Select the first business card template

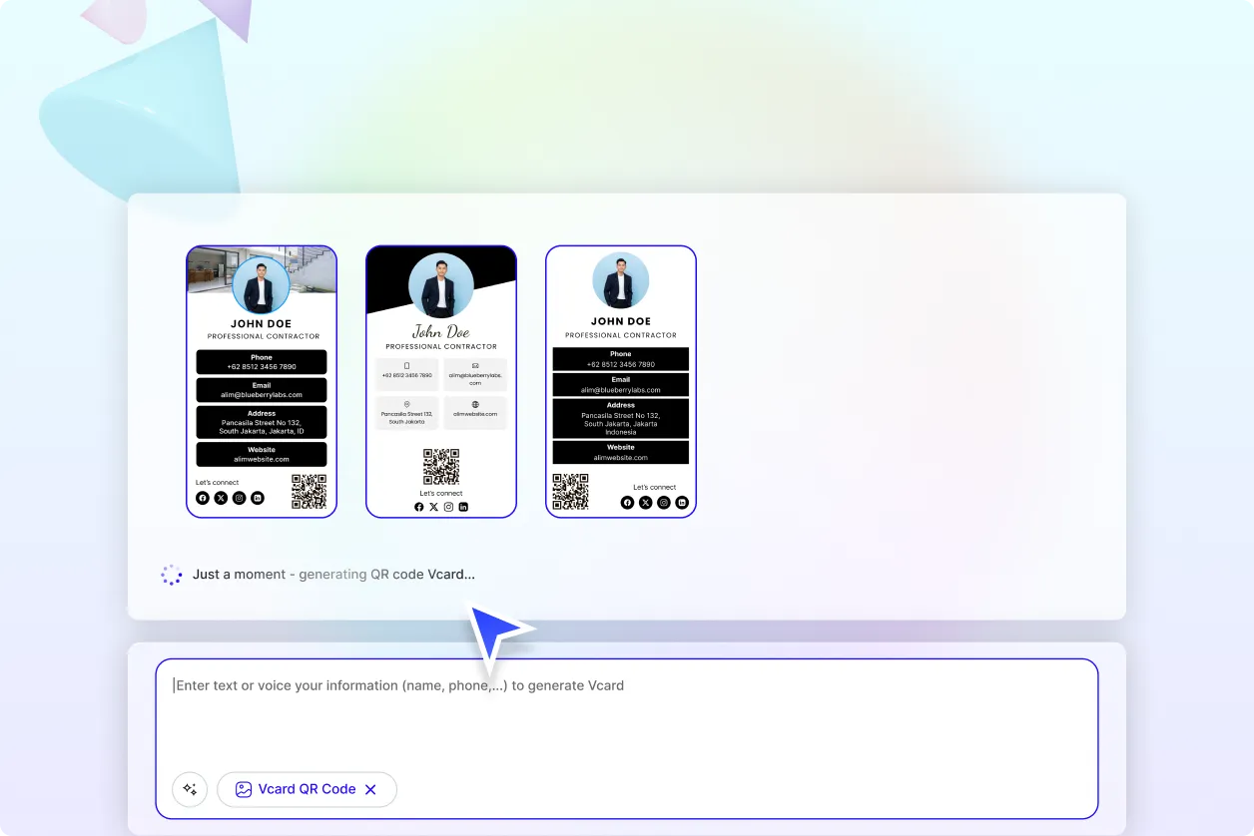pyautogui.click(x=261, y=382)
